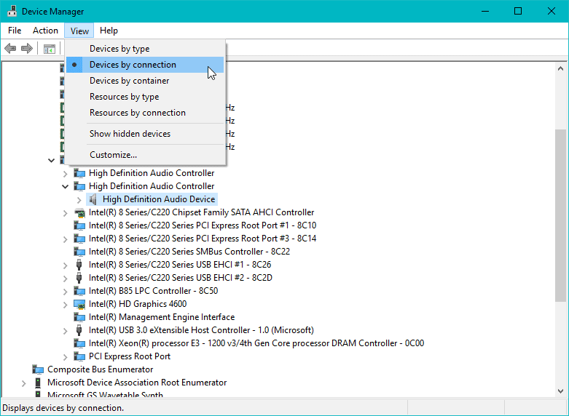This screenshot has width=569, height=416.
Task: Click the Back arrow toolbar icon
Action: (10, 48)
